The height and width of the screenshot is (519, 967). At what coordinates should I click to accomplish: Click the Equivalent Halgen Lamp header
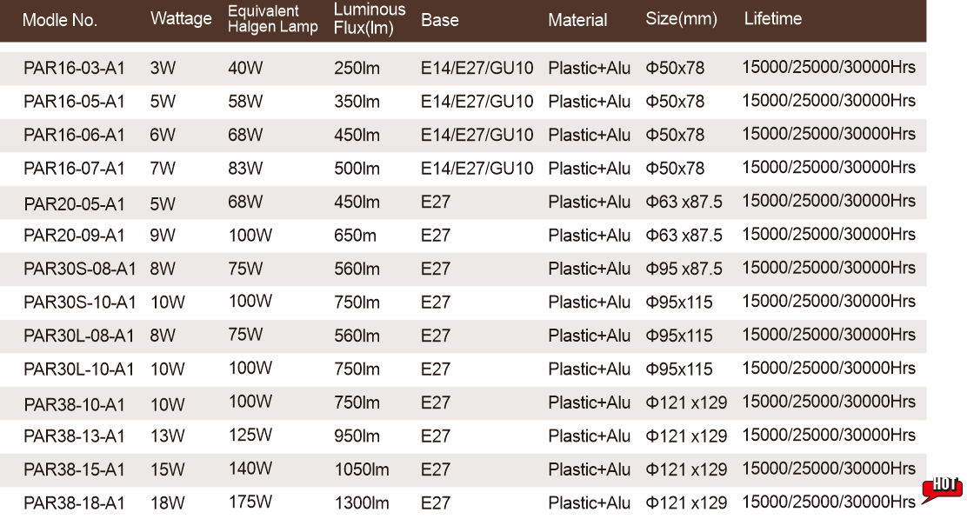(272, 19)
